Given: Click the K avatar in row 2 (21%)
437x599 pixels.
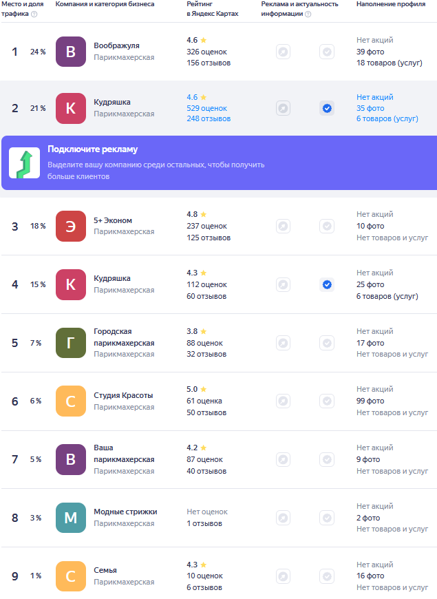Looking at the screenshot, I should point(71,108).
